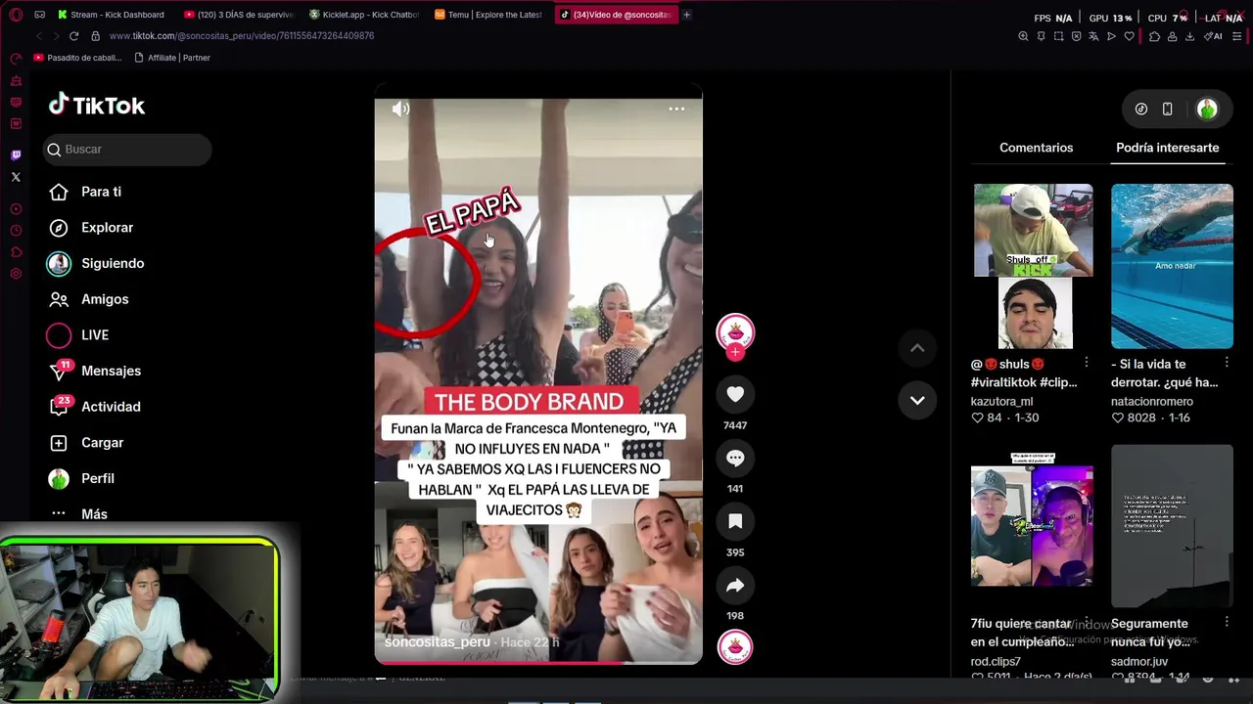The width and height of the screenshot is (1253, 704).
Task: Click the send/flow arrow icon in toolbar
Action: click(1111, 36)
